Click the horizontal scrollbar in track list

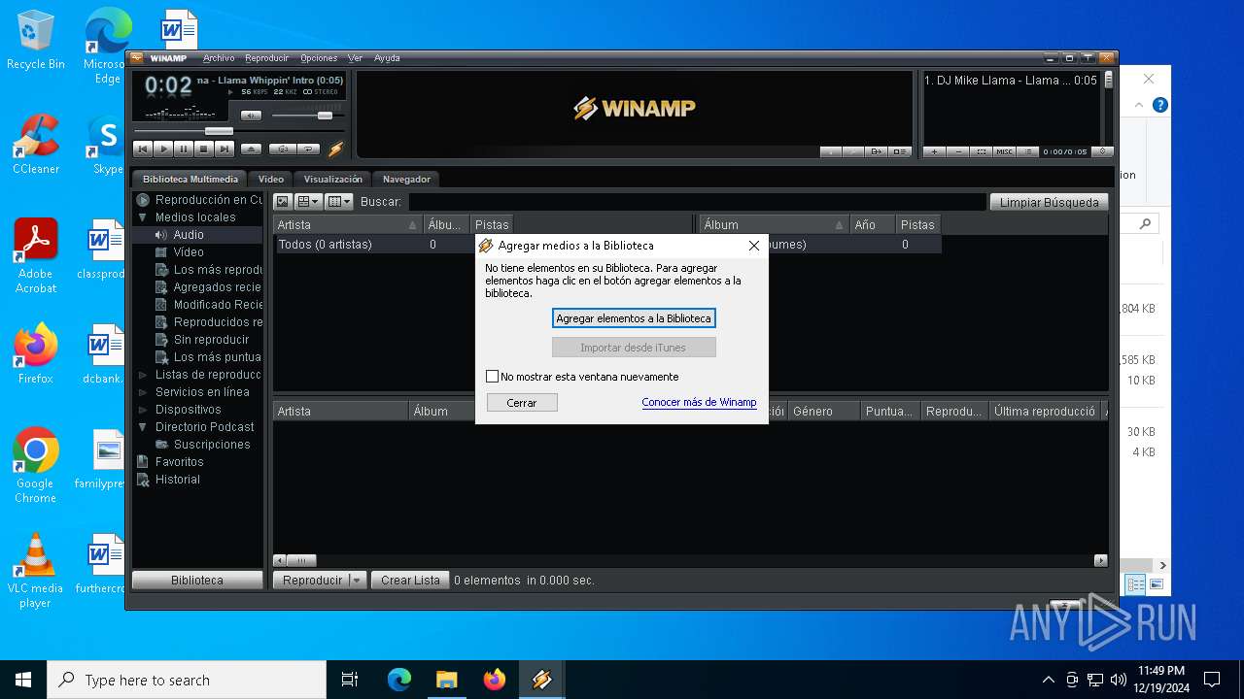coord(690,560)
